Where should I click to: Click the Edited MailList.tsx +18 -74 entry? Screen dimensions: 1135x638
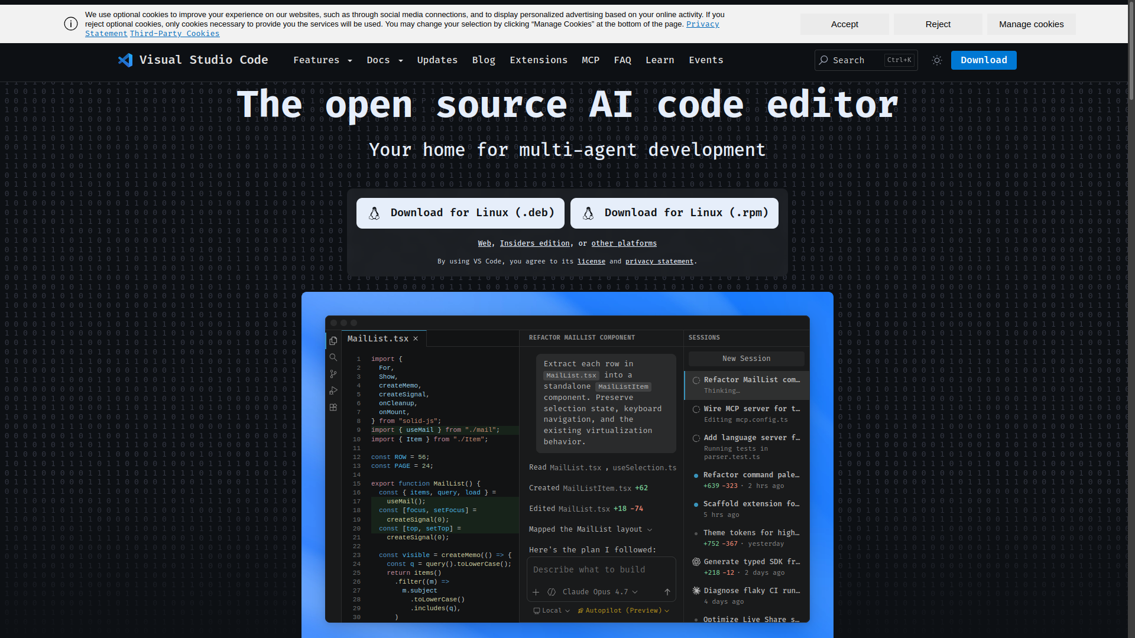coord(586,509)
